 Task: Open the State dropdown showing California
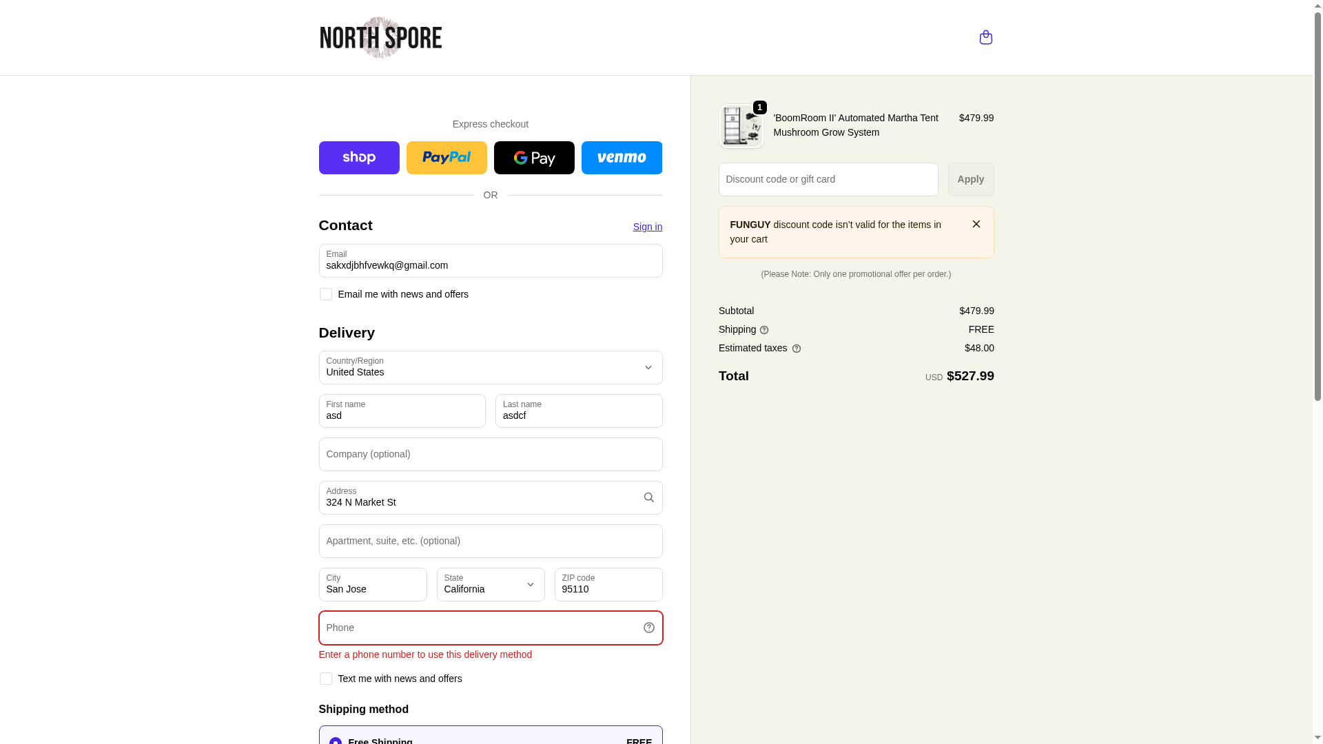click(x=491, y=584)
